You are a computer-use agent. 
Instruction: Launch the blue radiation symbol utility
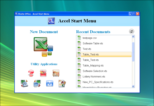tap(50, 83)
